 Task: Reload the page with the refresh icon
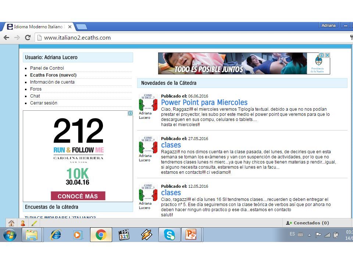28,37
